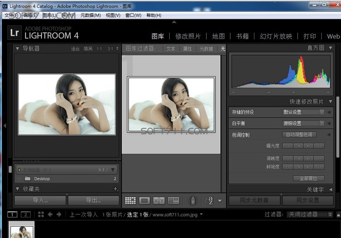Expand saved preset 存储的预设 section arrow

pyautogui.click(x=329, y=112)
